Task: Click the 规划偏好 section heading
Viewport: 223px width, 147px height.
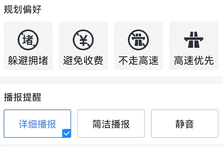Action: tap(23, 9)
